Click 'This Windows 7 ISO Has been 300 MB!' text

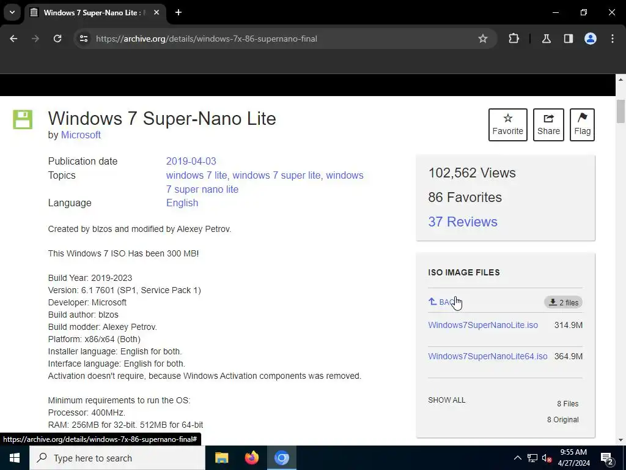pyautogui.click(x=123, y=253)
